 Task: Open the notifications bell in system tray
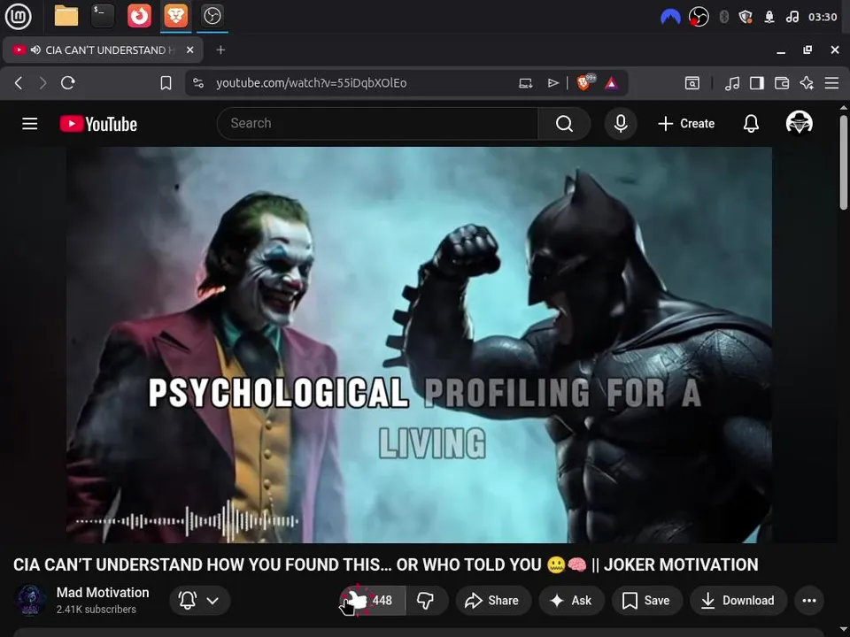coord(769,17)
